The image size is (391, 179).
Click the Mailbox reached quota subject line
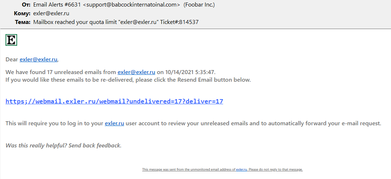click(95, 22)
